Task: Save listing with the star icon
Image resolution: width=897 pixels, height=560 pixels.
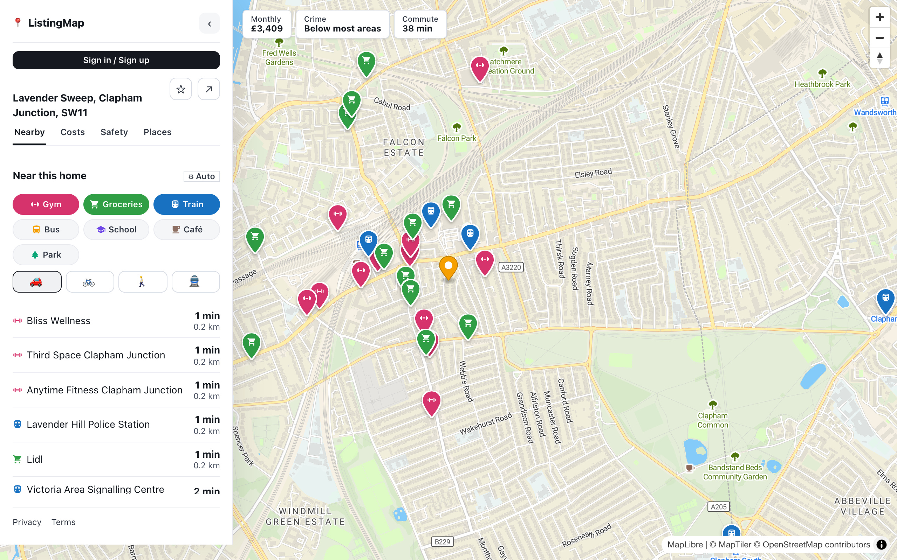Action: 181,89
